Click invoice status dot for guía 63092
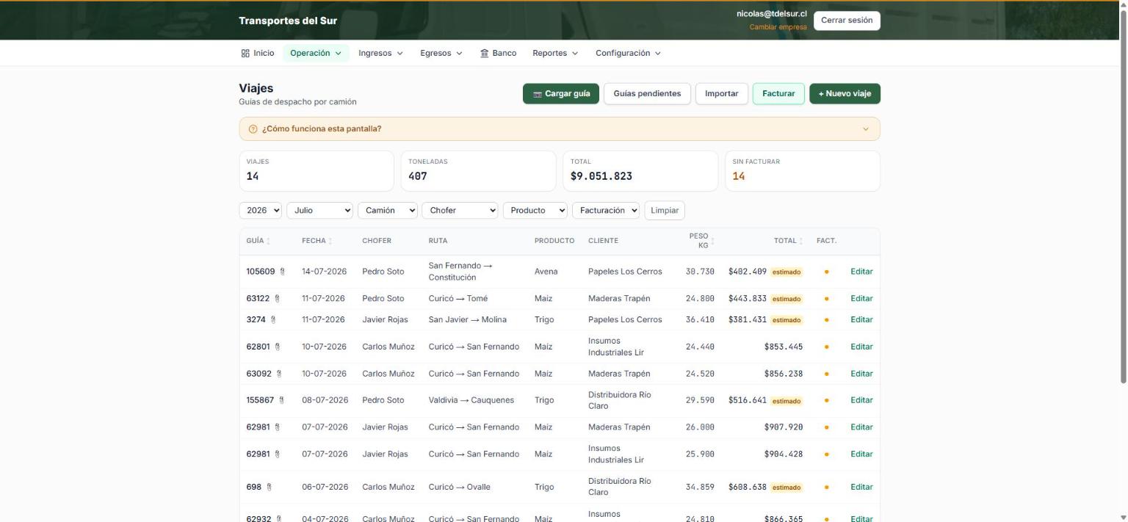Screen dimensions: 1128x522 (x=826, y=374)
